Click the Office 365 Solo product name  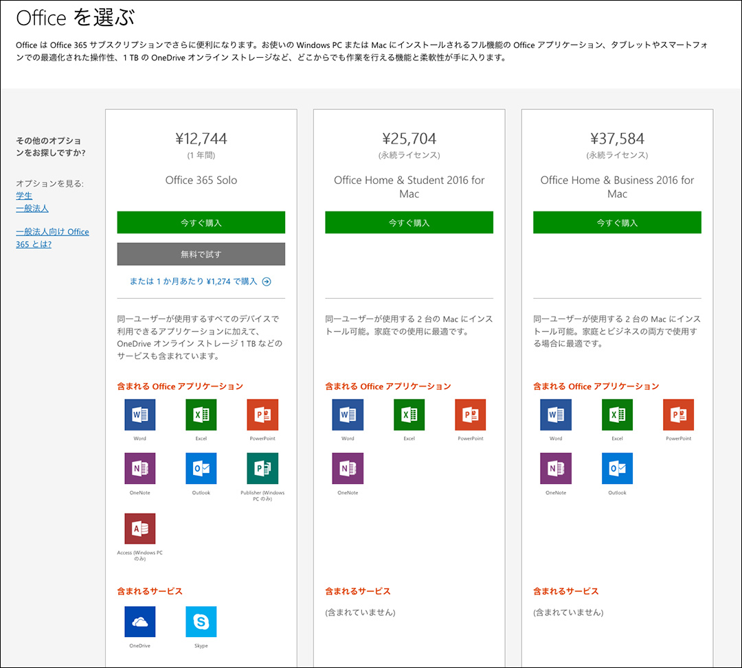click(201, 180)
